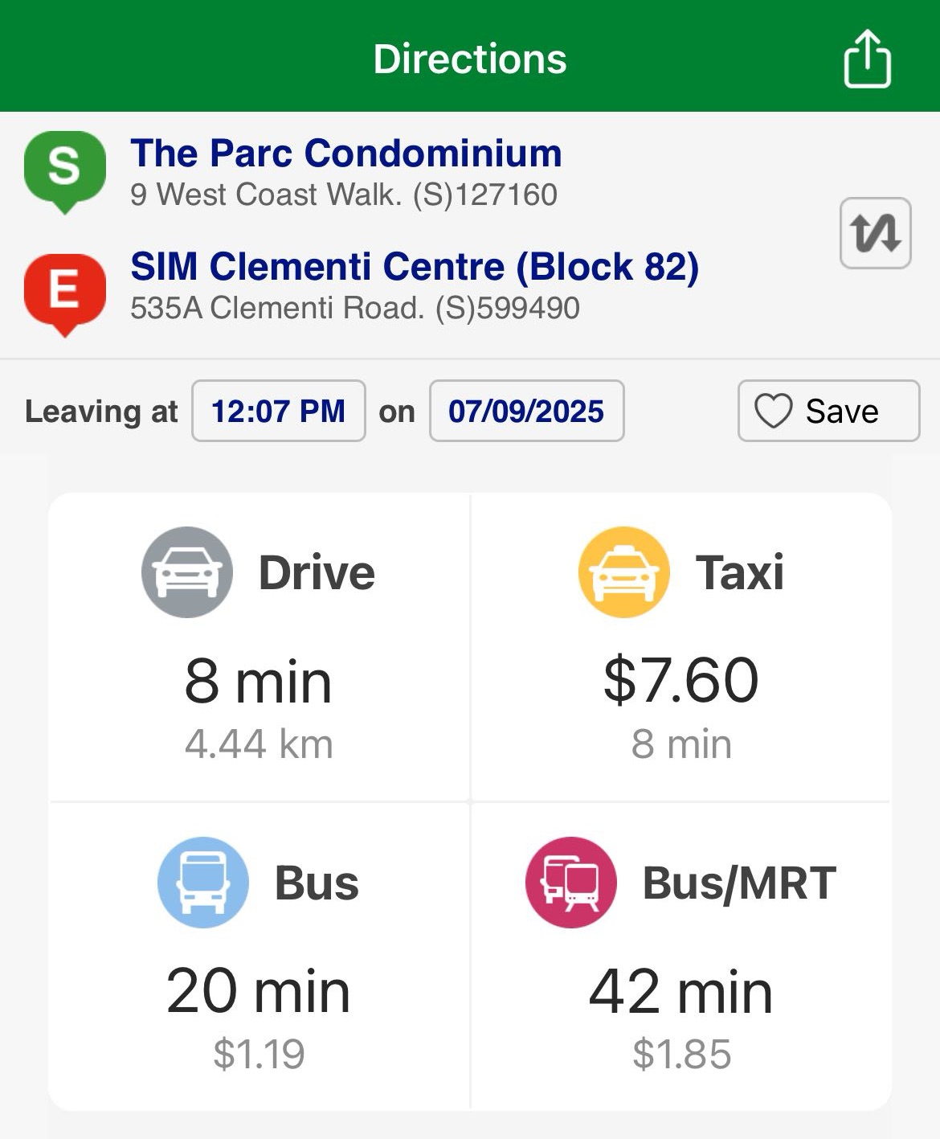This screenshot has height=1139, width=940.
Task: Tap the share icon in header
Action: point(867,59)
